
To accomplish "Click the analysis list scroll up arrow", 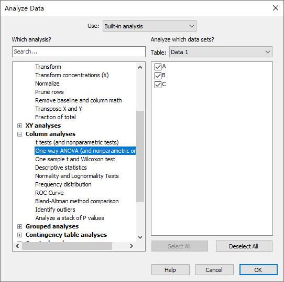I will pyautogui.click(x=140, y=68).
